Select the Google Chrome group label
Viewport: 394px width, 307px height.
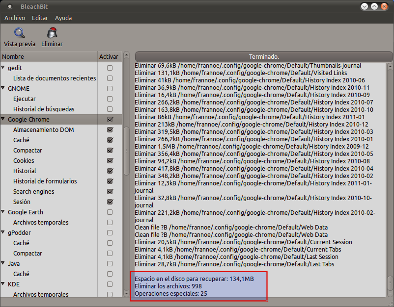(x=28, y=119)
